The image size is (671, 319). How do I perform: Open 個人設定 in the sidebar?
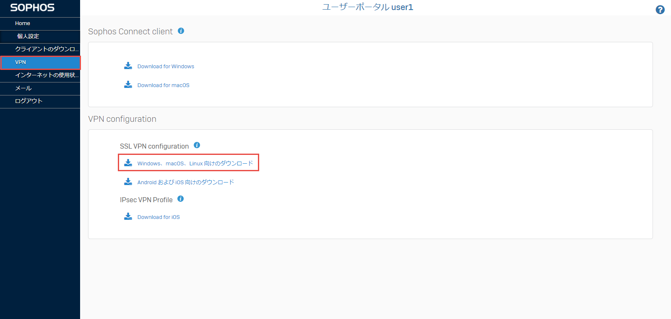[28, 36]
